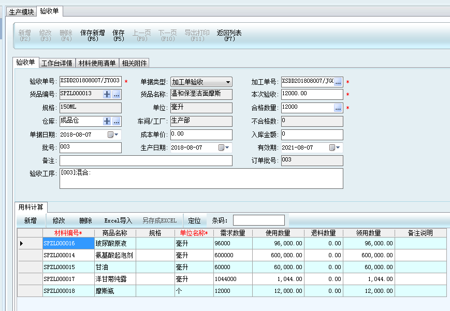Click the 单位名称 column header
This screenshot has width=450, height=311.
pos(194,233)
